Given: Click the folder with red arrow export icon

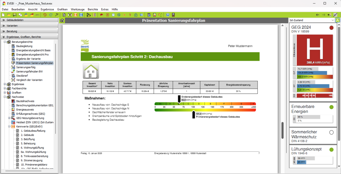Looking at the screenshot, I should coord(32,15).
